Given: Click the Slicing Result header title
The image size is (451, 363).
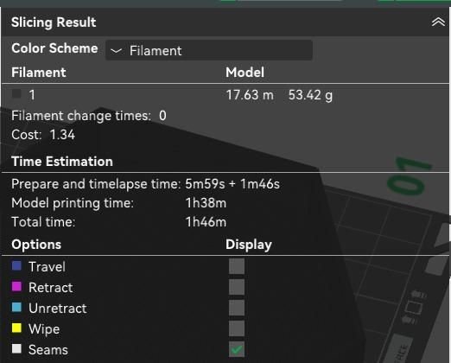Looking at the screenshot, I should coord(54,22).
